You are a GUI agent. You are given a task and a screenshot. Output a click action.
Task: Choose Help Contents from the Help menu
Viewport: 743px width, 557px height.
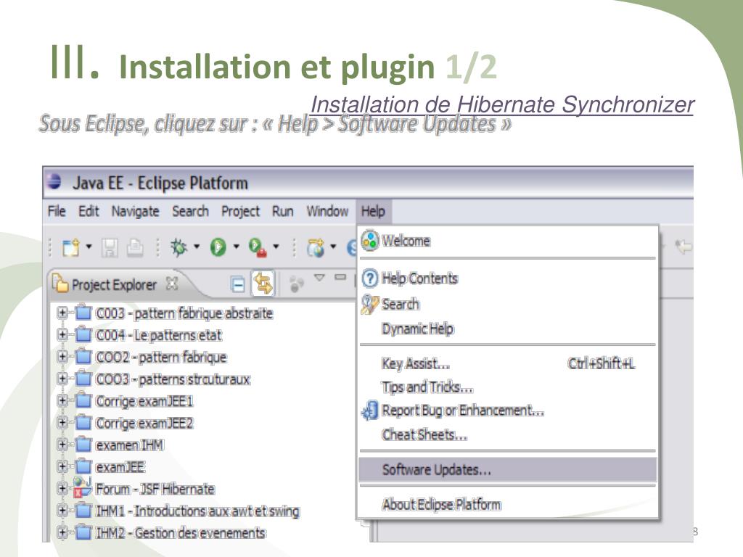[x=507, y=278]
